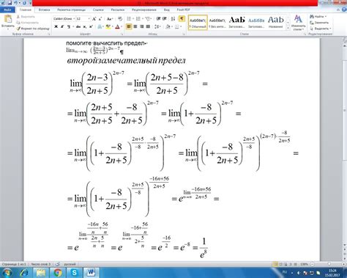The width and height of the screenshot is (347, 278).
Task: Switch to the Разметка страницы tab
Action: pyautogui.click(x=72, y=10)
